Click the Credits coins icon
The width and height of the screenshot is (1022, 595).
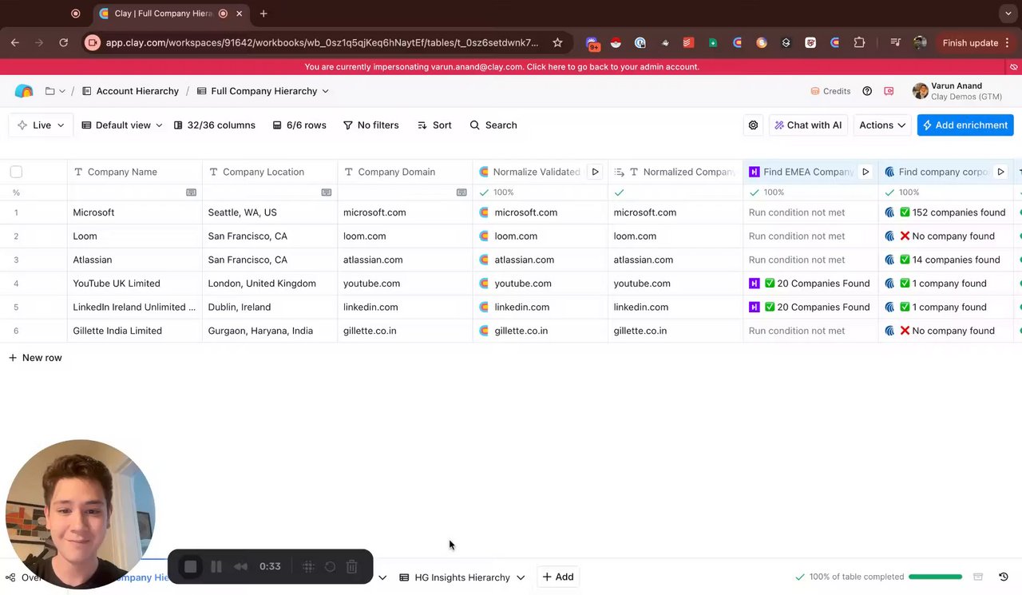(815, 91)
